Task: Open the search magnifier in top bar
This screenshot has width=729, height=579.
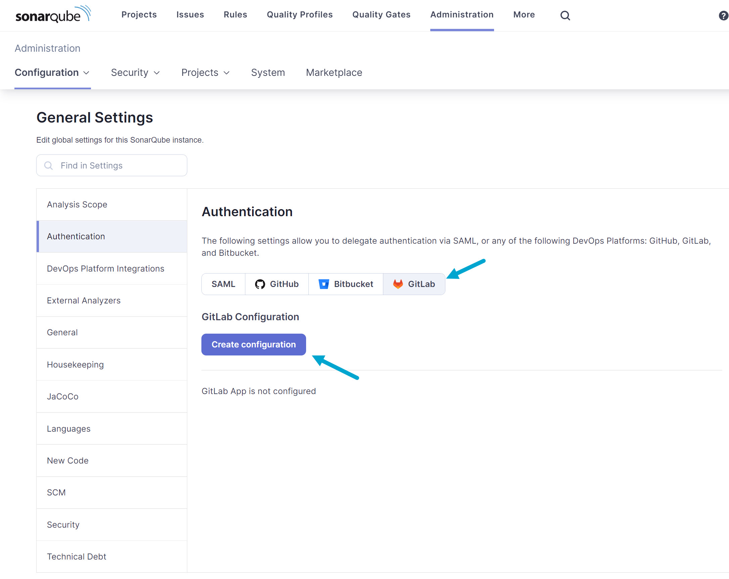Action: coord(565,15)
